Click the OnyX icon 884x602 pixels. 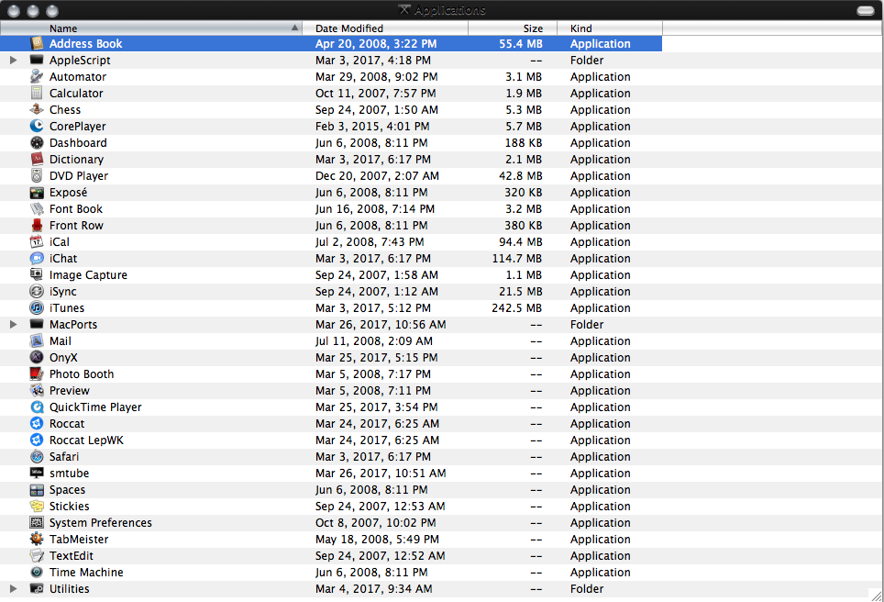tap(37, 357)
